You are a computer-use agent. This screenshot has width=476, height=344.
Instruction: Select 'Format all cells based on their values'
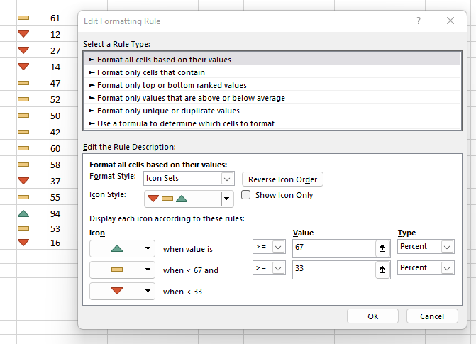[x=272, y=60]
